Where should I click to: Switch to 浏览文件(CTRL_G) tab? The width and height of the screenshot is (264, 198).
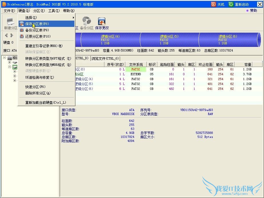[x=105, y=58]
